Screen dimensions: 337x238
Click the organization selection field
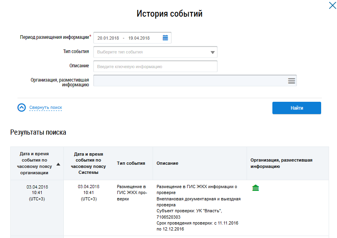point(190,81)
